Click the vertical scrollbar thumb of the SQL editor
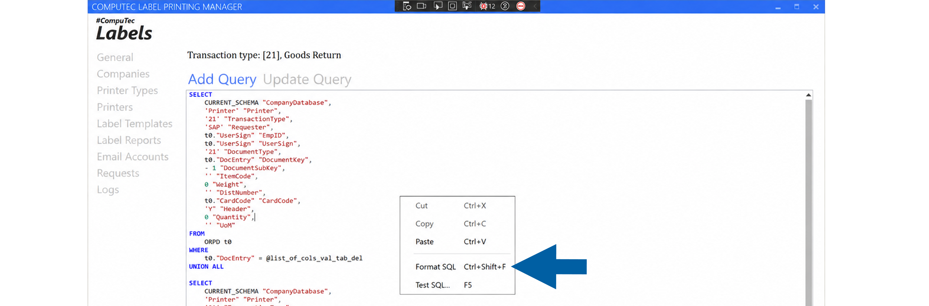This screenshot has width=929, height=306. pyautogui.click(x=808, y=203)
